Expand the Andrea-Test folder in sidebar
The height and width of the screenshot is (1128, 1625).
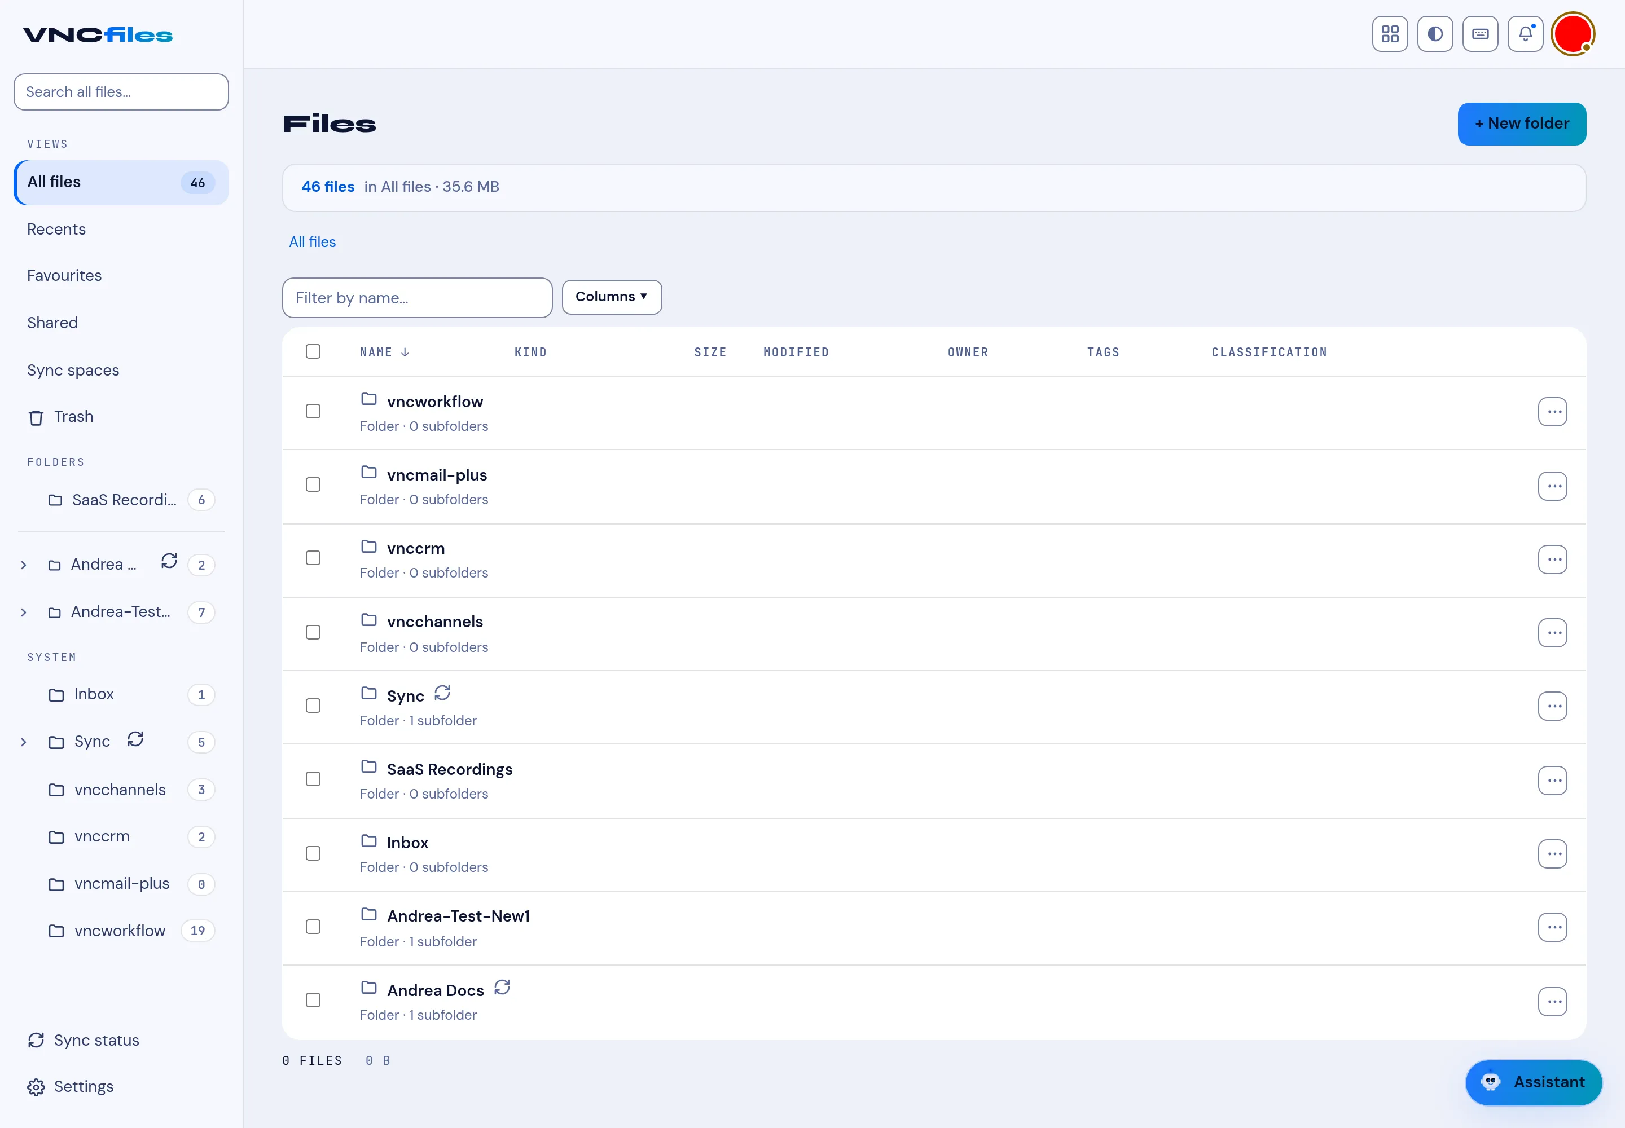(x=24, y=613)
